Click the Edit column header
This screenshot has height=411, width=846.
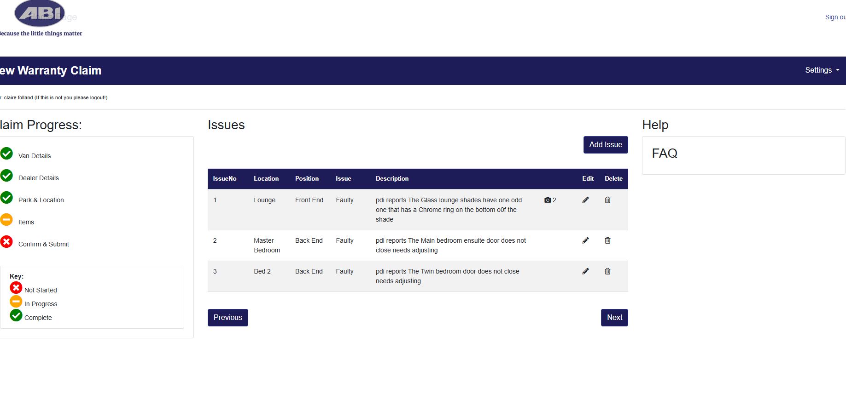(588, 179)
